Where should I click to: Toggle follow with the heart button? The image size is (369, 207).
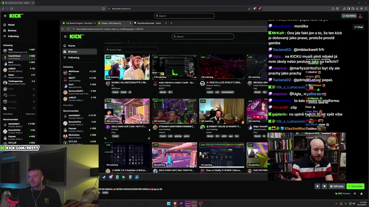[324, 186]
